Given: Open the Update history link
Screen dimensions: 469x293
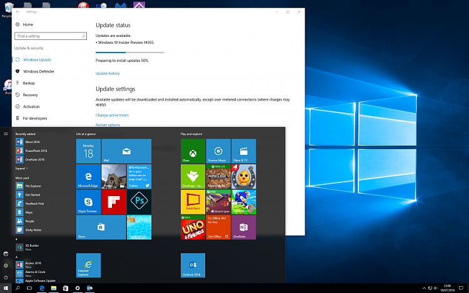Looking at the screenshot, I should pos(108,74).
